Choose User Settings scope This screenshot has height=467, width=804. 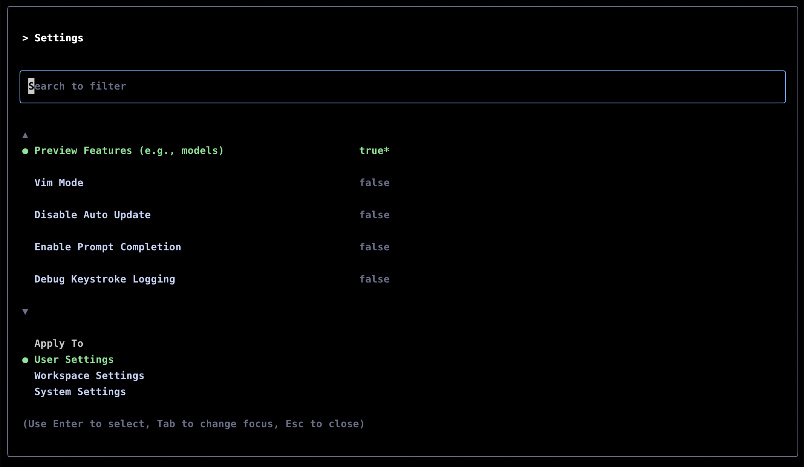[x=74, y=360]
